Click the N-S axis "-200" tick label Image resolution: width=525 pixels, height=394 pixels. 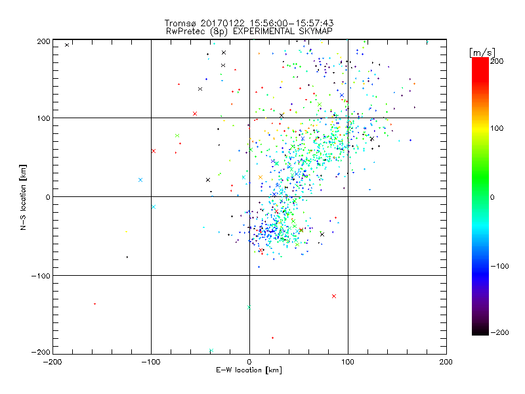point(41,352)
